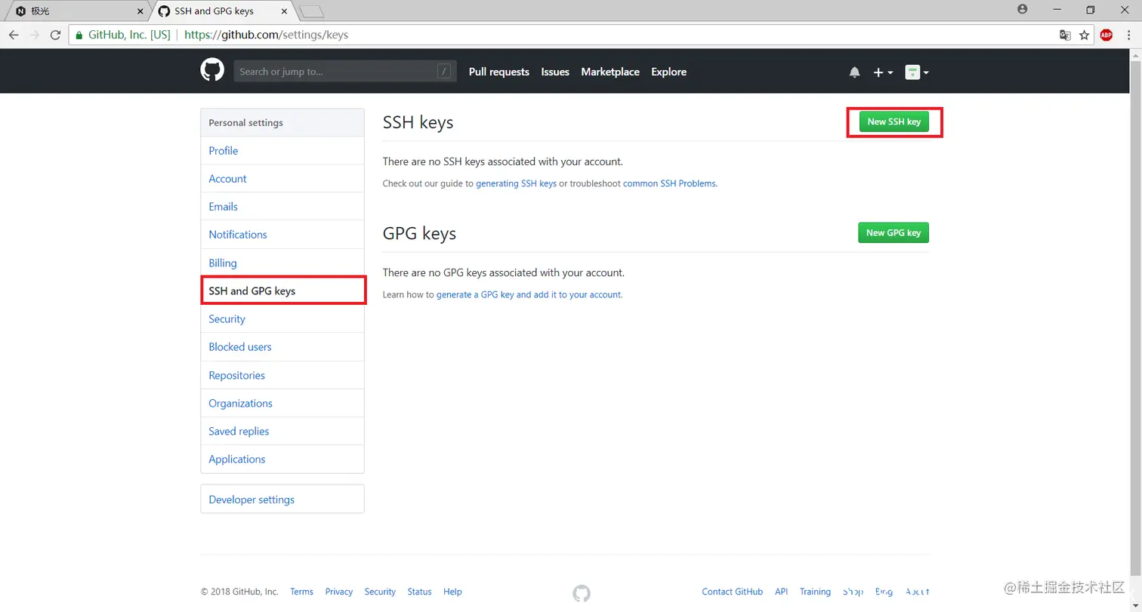
Task: Open Developer settings in sidebar
Action: [x=282, y=500]
